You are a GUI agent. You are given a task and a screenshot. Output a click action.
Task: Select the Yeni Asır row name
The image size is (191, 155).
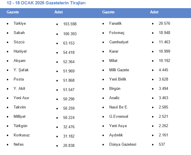pyautogui.click(x=21, y=98)
